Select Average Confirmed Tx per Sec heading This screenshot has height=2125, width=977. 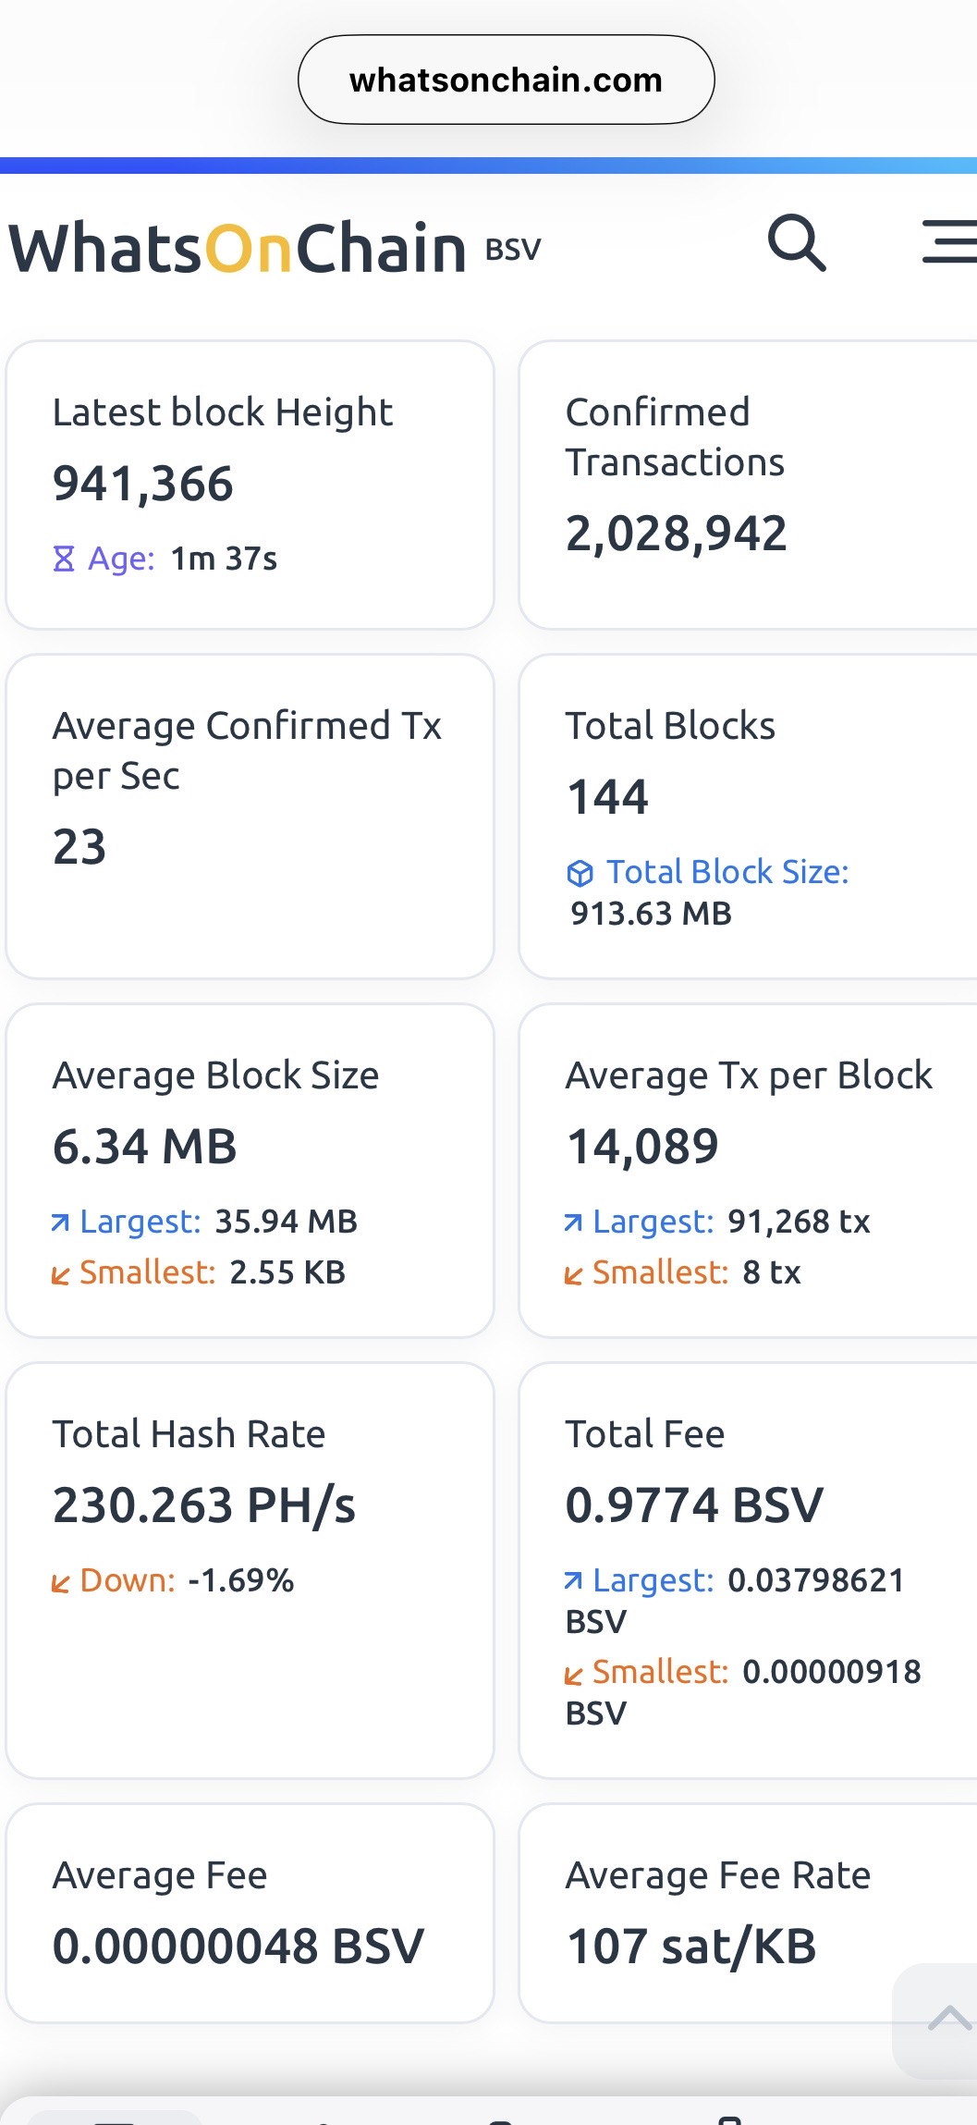[x=247, y=751]
